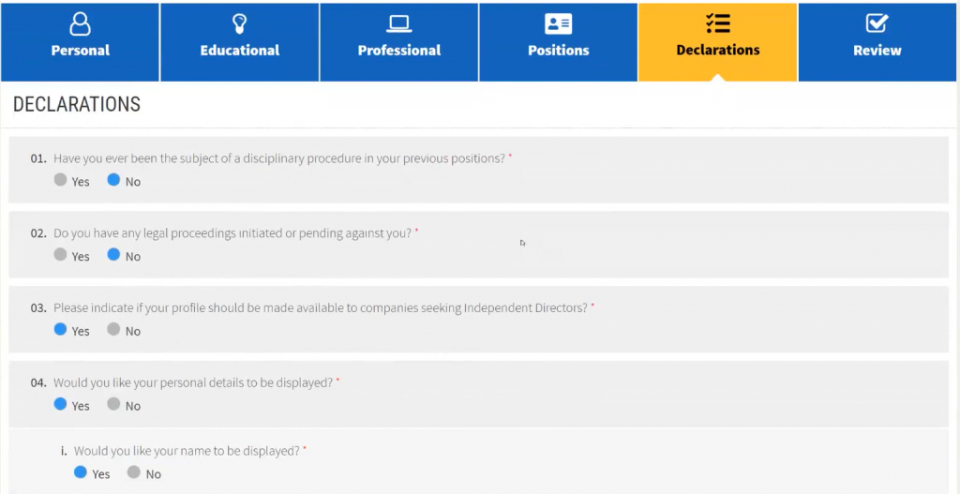Click the person icon on Personal tab

coord(81,24)
